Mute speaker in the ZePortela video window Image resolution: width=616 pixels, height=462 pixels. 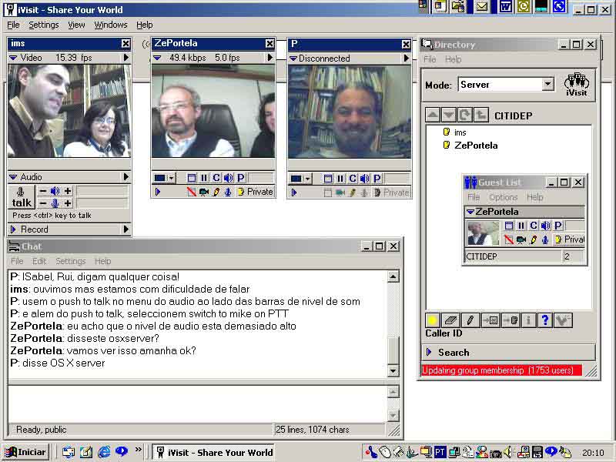tap(229, 178)
